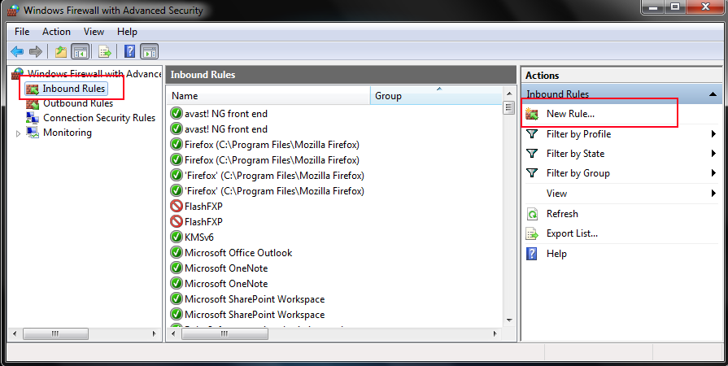Click the firewall icon in title bar
The height and width of the screenshot is (366, 728).
[x=13, y=11]
